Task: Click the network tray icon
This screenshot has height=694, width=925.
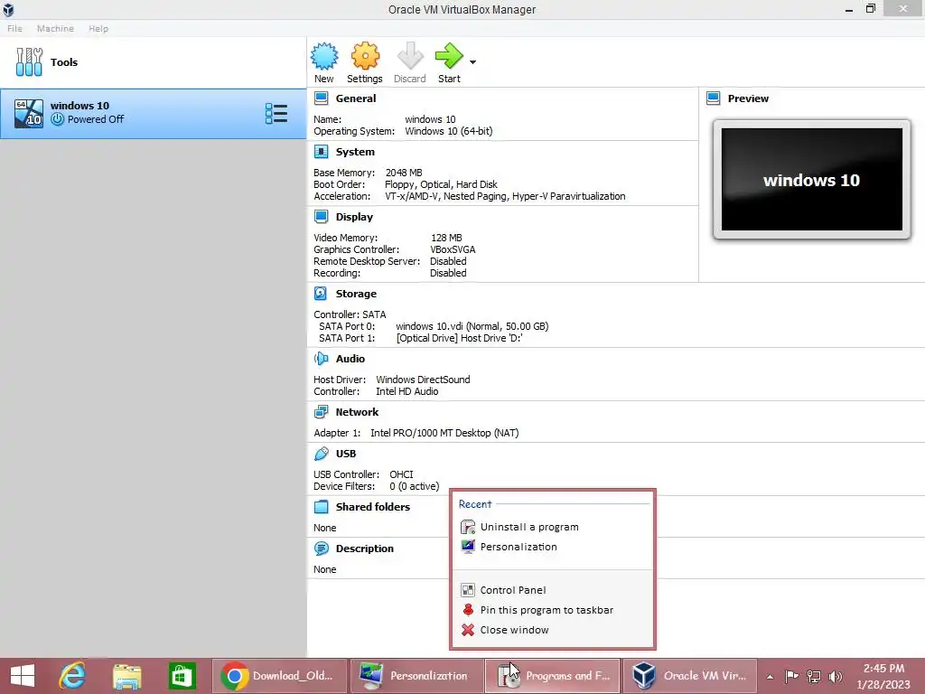Action: [814, 676]
